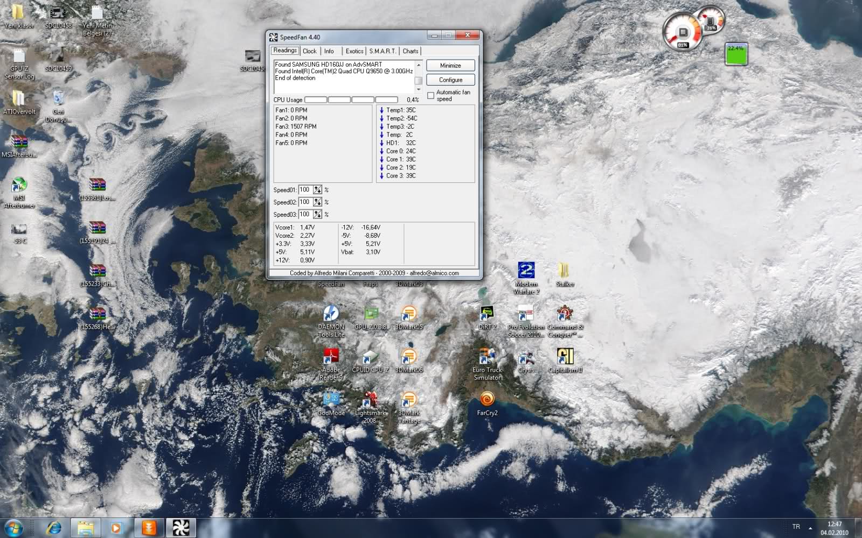
Task: Click the CPU Usage progress bars
Action: [351, 100]
